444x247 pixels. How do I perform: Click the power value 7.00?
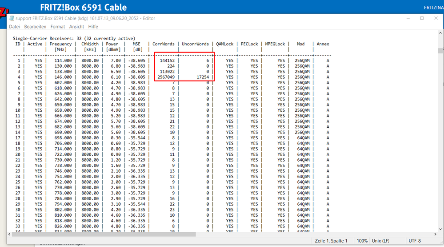coord(116,61)
